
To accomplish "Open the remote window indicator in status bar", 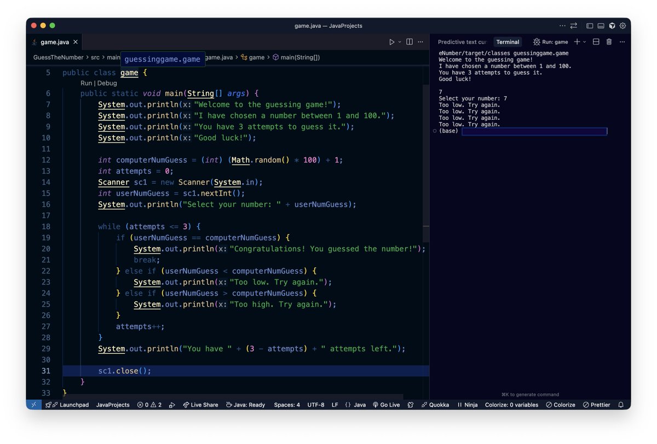I will click(33, 405).
